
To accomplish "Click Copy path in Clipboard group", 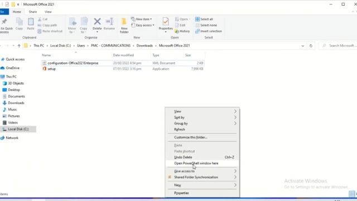I will point(47,25).
